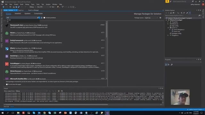This screenshot has width=205, height=115.
Task: Click Search Solution Explorer field
Action: [x=182, y=16]
